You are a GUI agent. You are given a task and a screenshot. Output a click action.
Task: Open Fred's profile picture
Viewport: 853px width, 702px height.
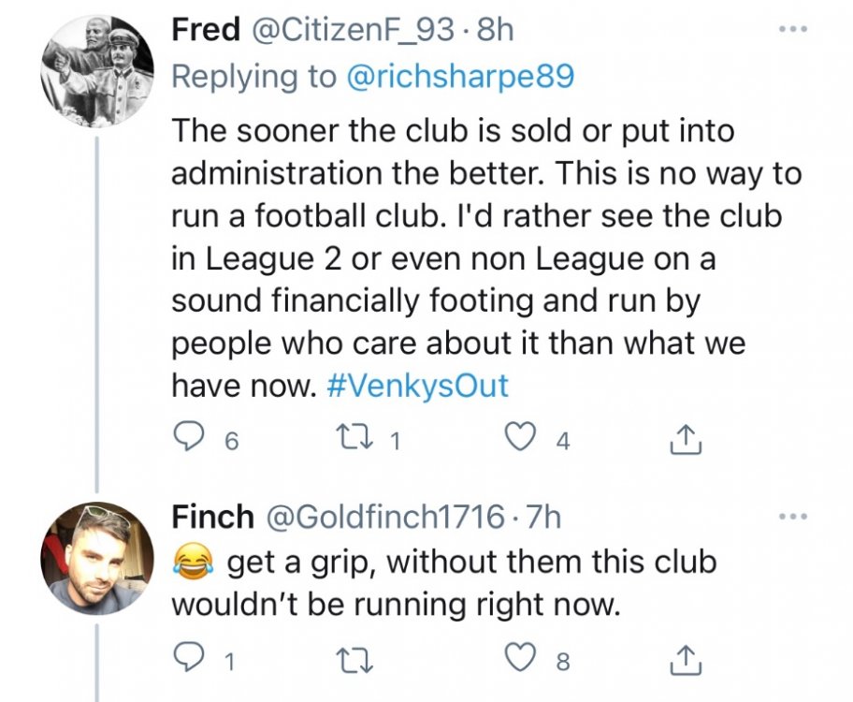96,71
